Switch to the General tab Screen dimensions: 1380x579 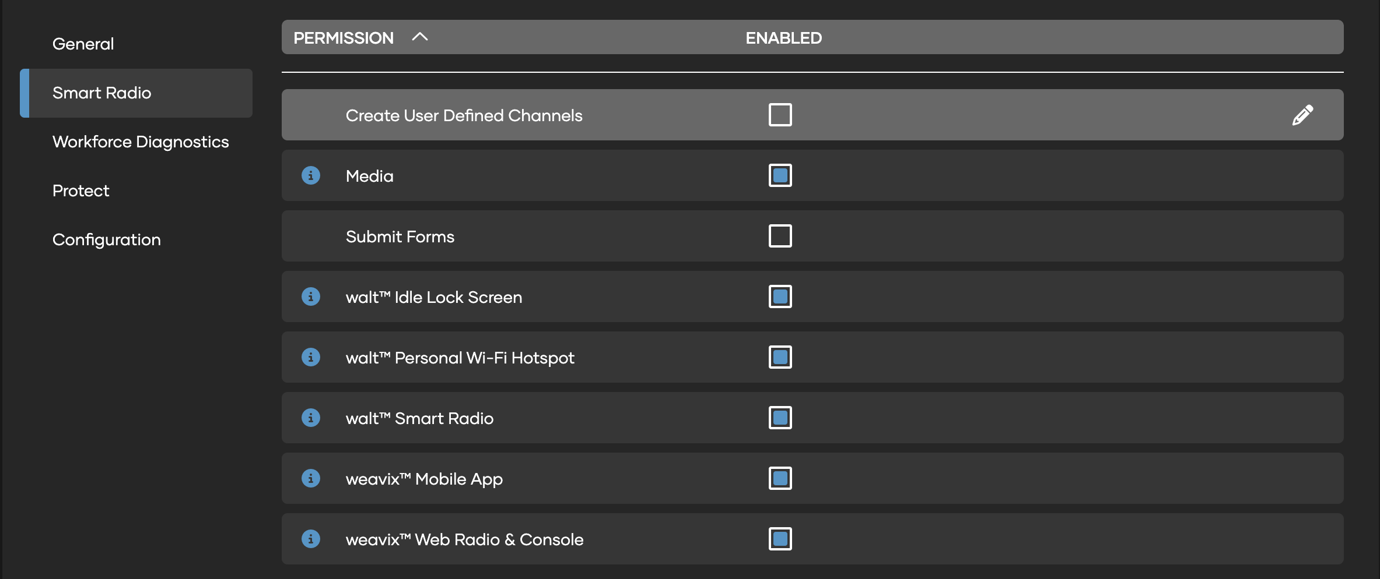tap(83, 44)
